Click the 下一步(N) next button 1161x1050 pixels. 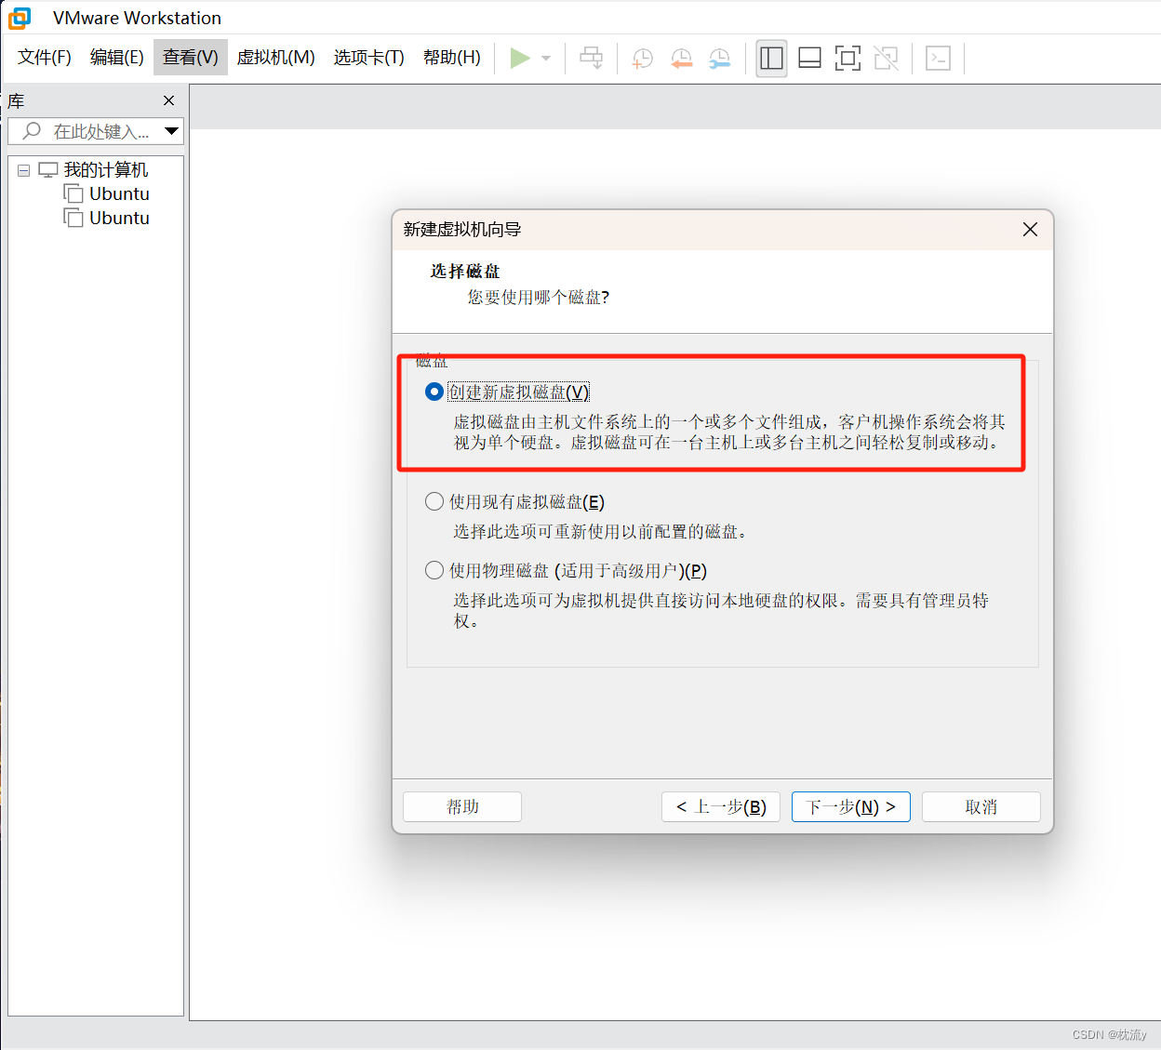851,807
